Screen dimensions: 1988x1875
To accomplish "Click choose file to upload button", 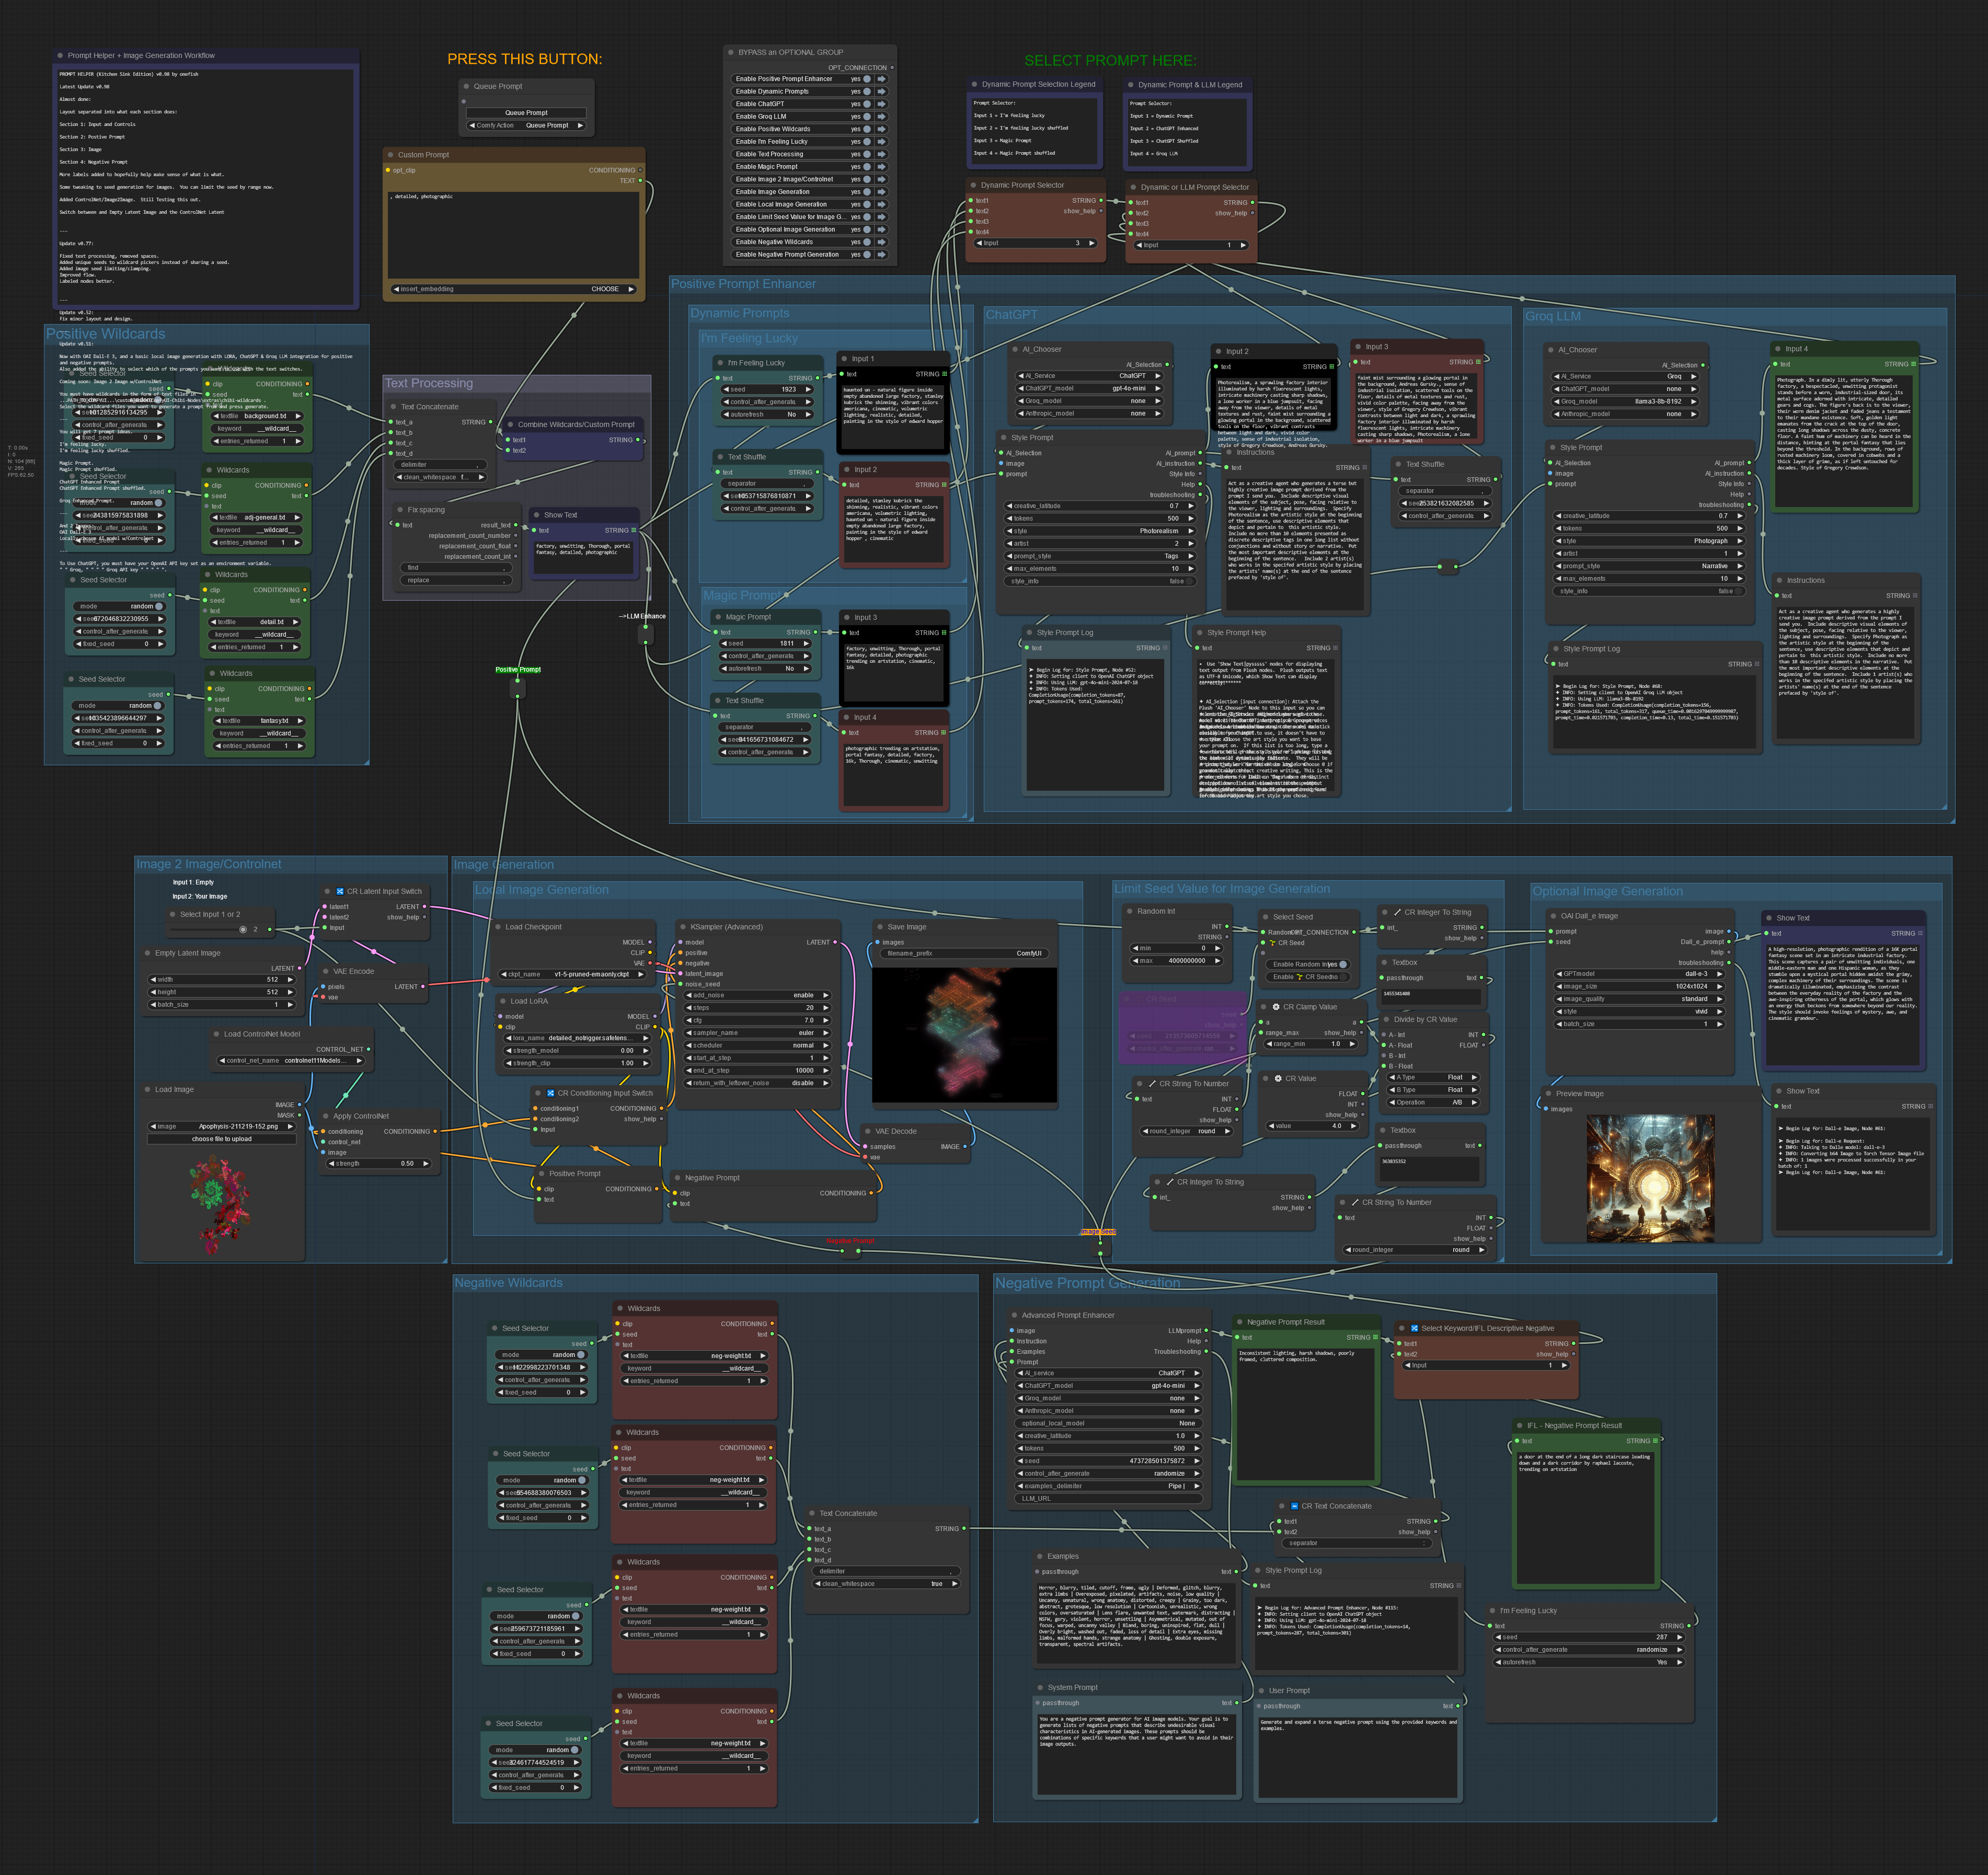I will [x=222, y=1139].
